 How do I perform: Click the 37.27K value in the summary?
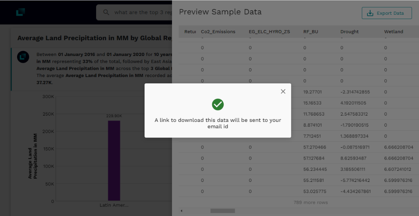[44, 83]
